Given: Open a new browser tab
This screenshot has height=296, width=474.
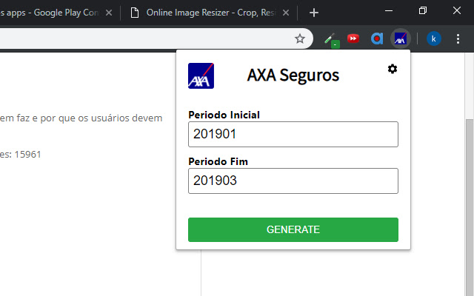Looking at the screenshot, I should 314,13.
